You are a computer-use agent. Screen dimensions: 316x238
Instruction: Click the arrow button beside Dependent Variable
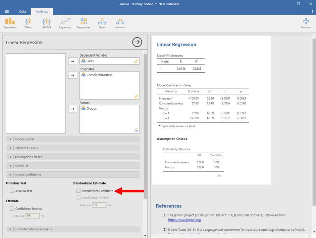pyautogui.click(x=72, y=61)
